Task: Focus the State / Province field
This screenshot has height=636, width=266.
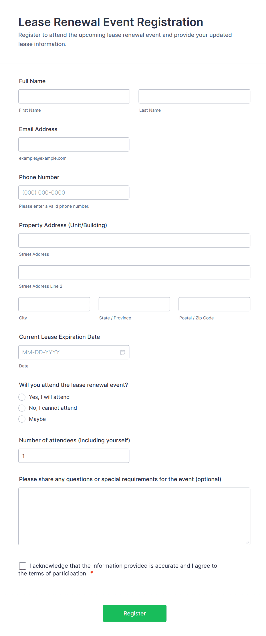Action: click(134, 304)
